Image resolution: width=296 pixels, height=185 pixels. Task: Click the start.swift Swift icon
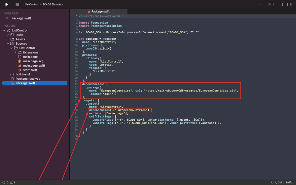pos(20,70)
